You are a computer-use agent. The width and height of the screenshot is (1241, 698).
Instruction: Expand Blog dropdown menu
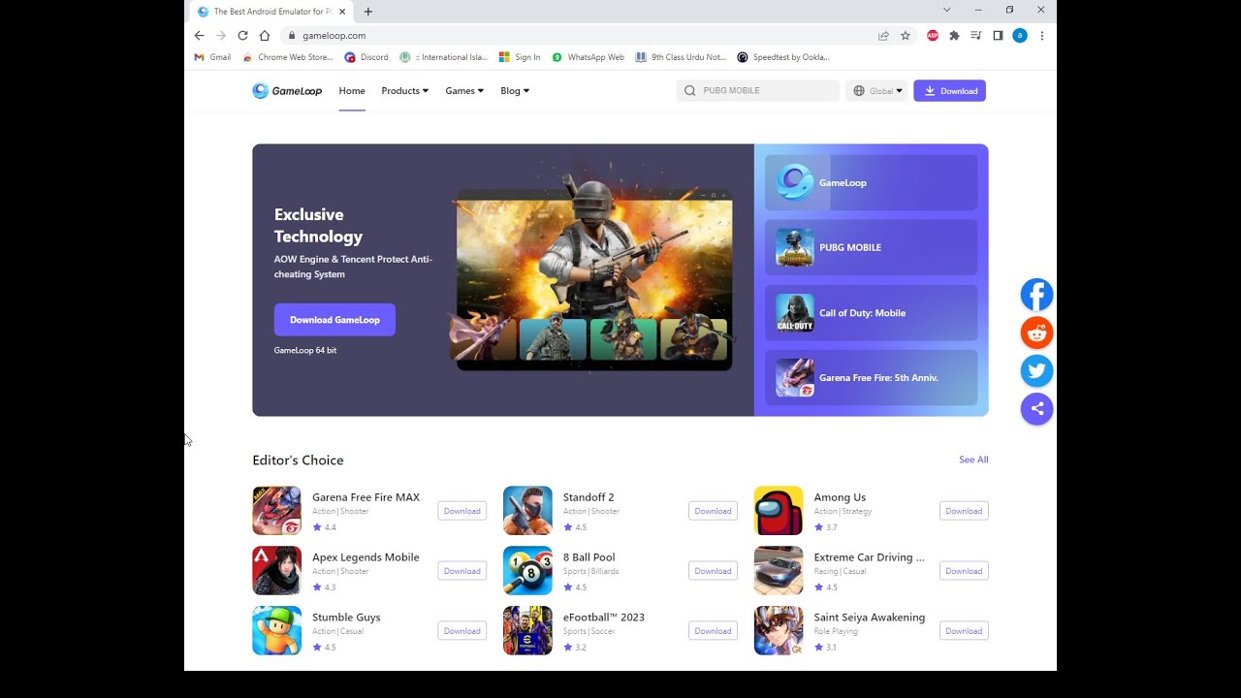tap(515, 91)
